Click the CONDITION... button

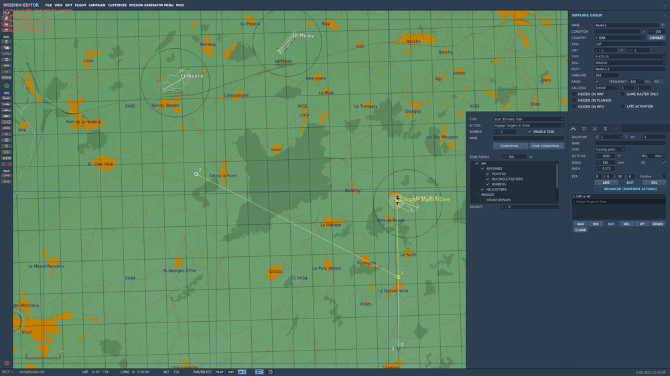pyautogui.click(x=511, y=146)
